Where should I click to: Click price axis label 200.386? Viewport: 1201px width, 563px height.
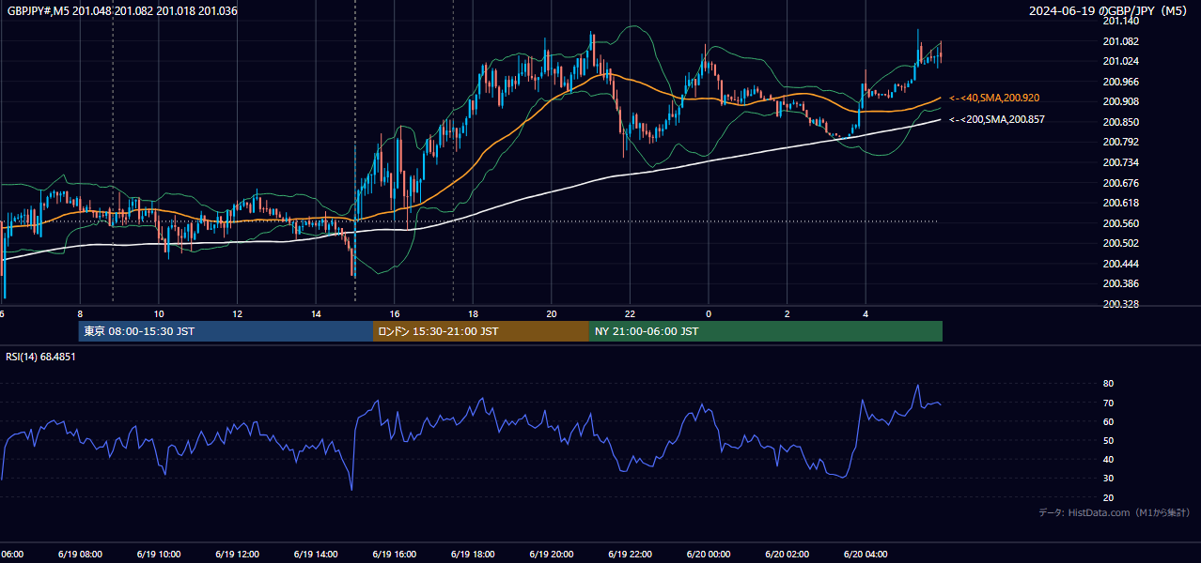[1120, 283]
